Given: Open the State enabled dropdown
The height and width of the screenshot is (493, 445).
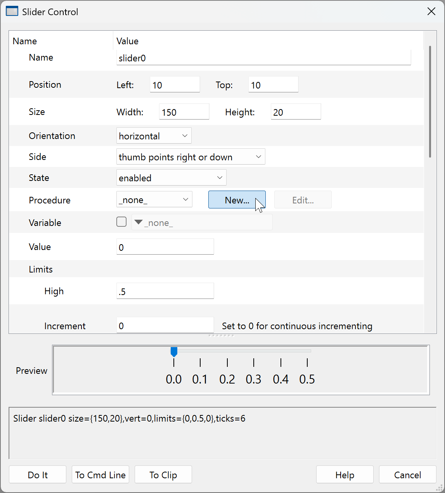Looking at the screenshot, I should [171, 178].
